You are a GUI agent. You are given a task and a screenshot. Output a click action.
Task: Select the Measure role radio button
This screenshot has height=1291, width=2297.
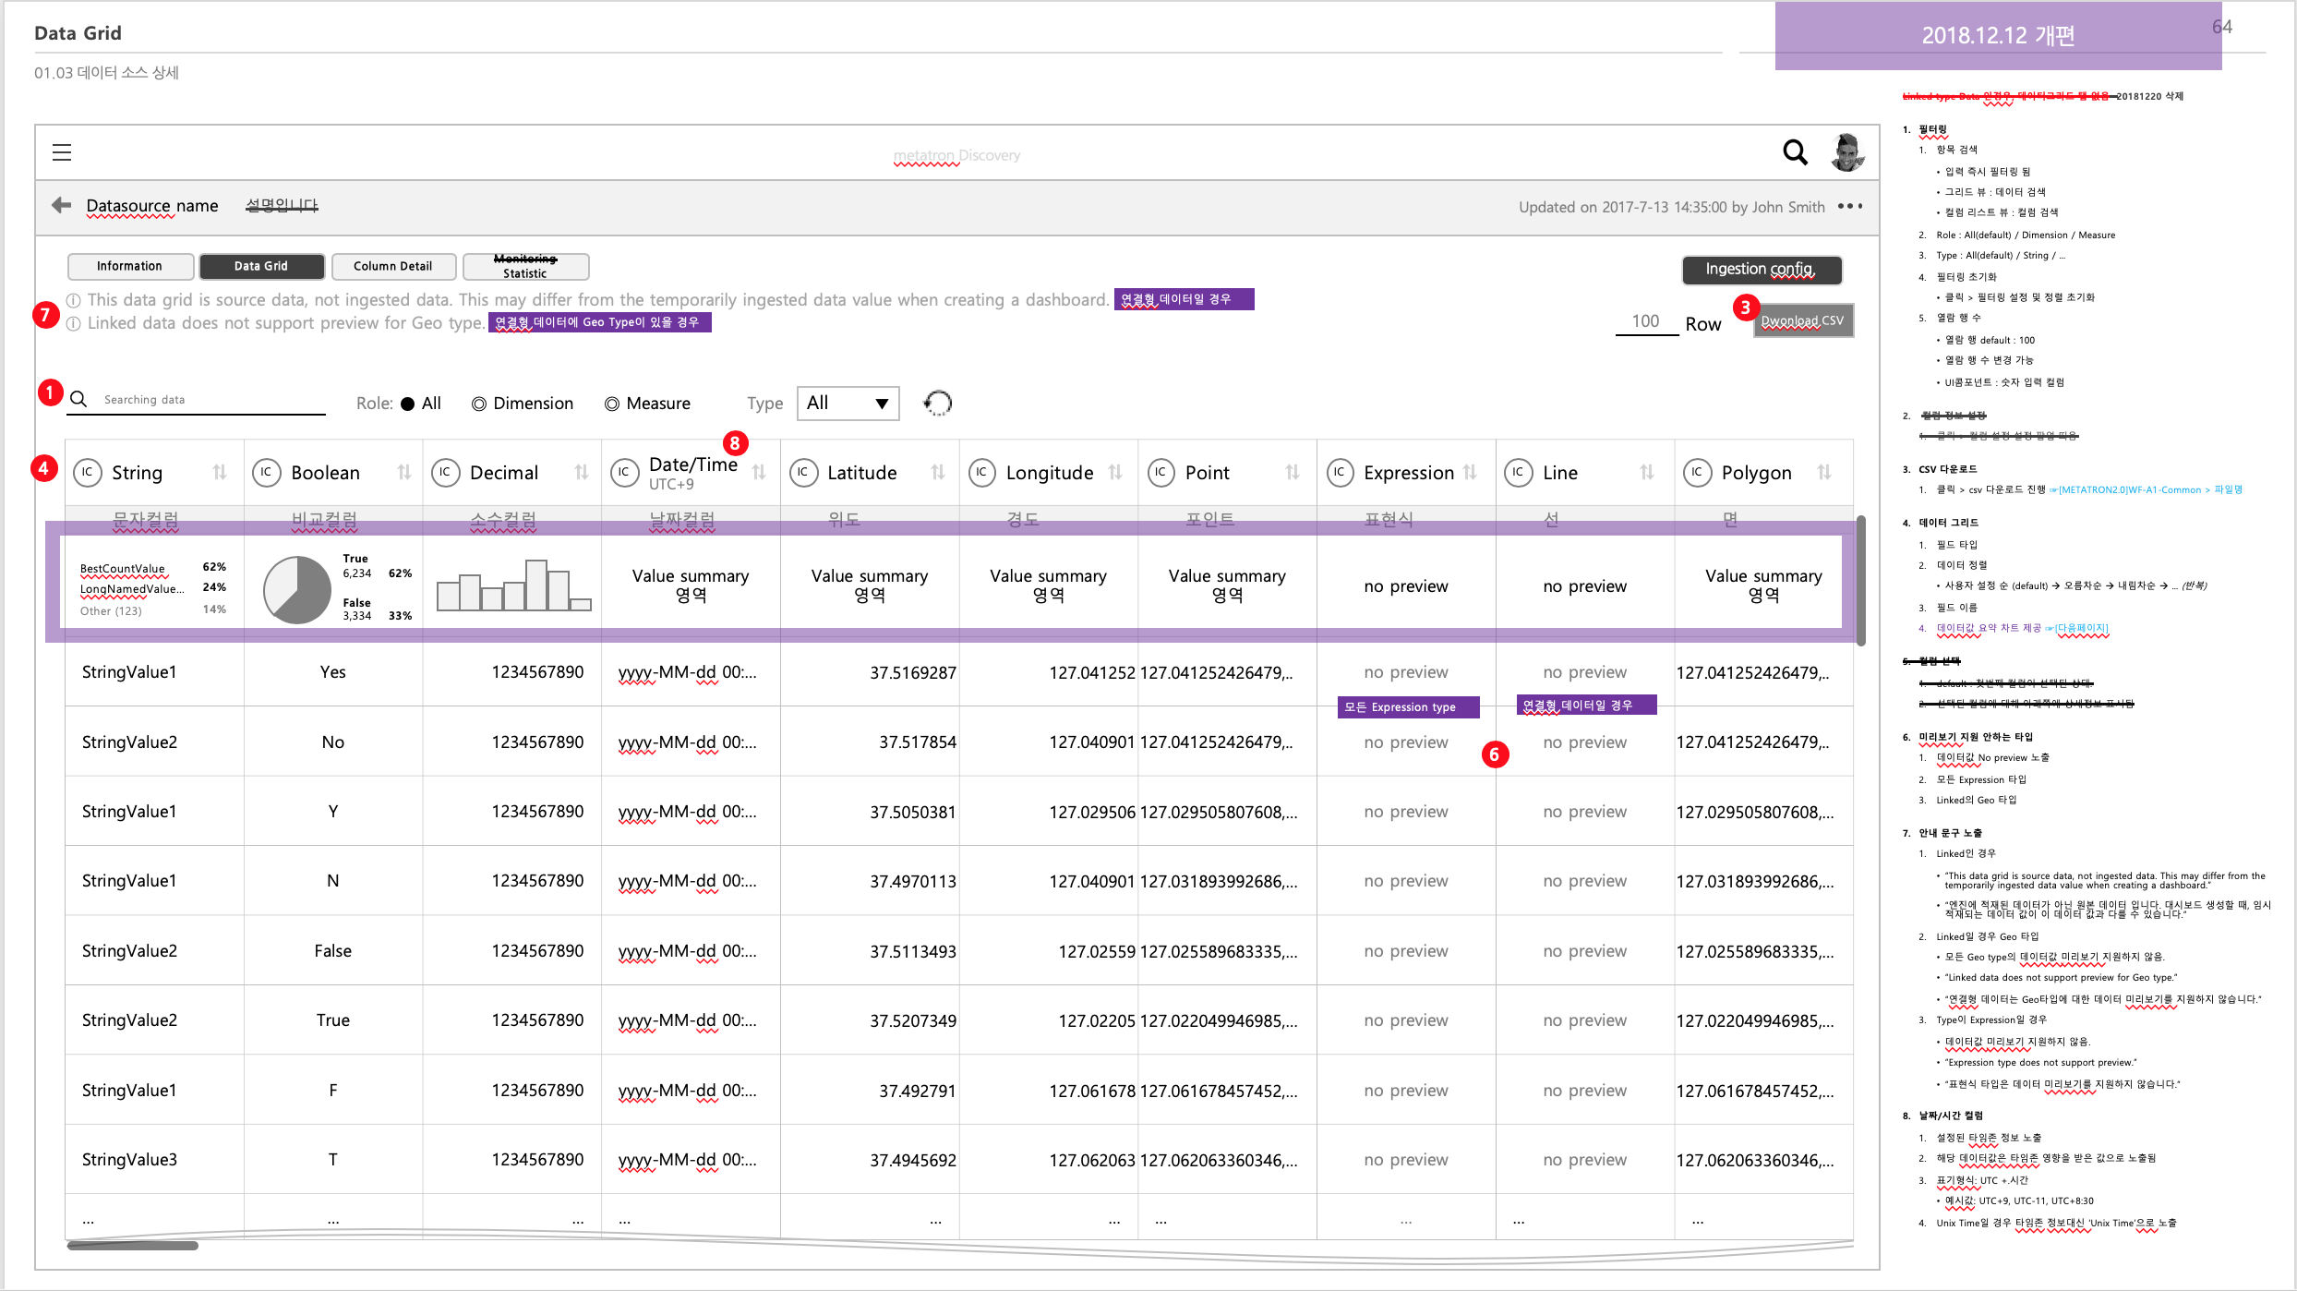(611, 404)
